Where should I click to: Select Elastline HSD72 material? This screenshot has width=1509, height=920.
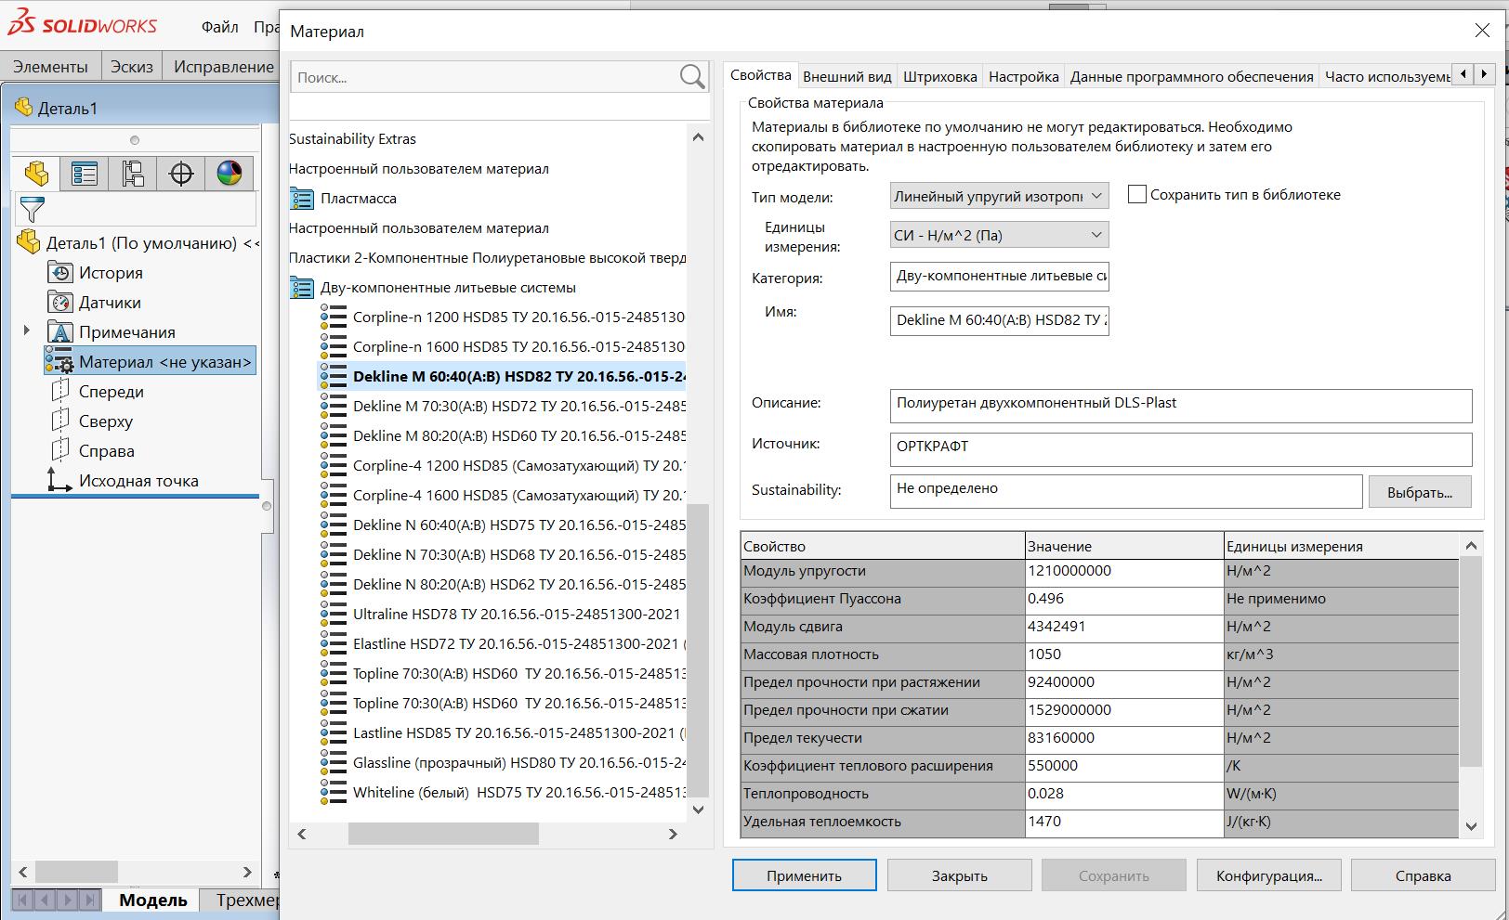(518, 644)
